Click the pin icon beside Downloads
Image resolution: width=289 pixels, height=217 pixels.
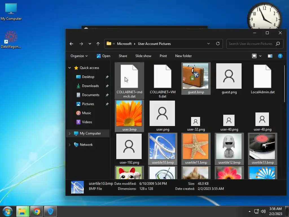click(x=107, y=86)
